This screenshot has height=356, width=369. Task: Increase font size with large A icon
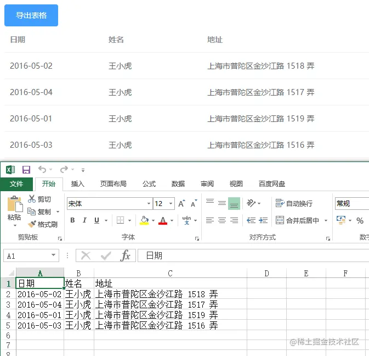click(x=181, y=203)
